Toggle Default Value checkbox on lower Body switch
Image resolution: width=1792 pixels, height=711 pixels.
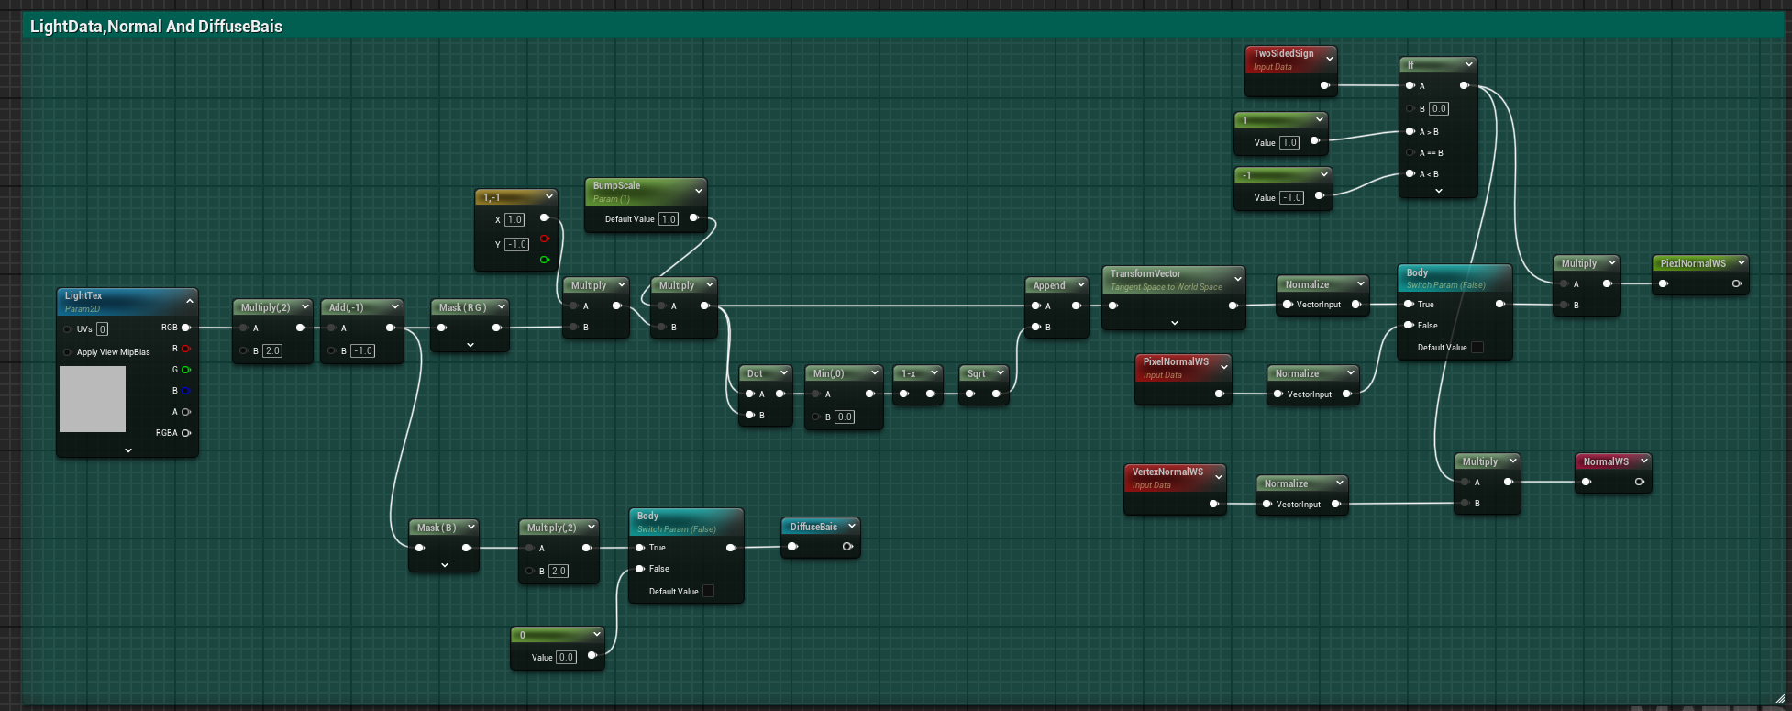(x=708, y=592)
